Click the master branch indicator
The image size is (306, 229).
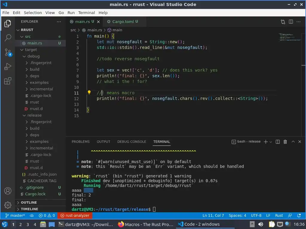pos(15,215)
